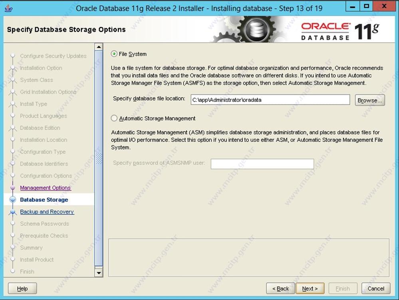Click the Schema Passwords step

(x=44, y=224)
